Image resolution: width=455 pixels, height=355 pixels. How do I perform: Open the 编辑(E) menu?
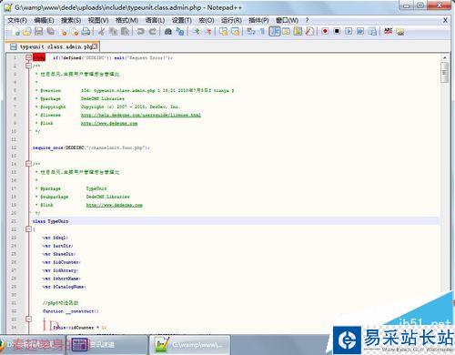click(x=44, y=20)
